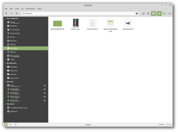
Task: Go to parent folder with up arrow
Action: (17, 14)
